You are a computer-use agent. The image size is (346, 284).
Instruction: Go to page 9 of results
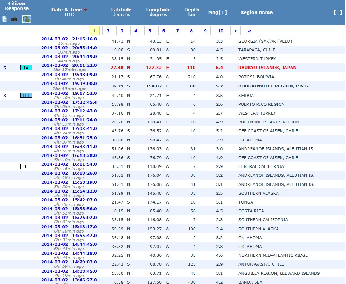205,31
